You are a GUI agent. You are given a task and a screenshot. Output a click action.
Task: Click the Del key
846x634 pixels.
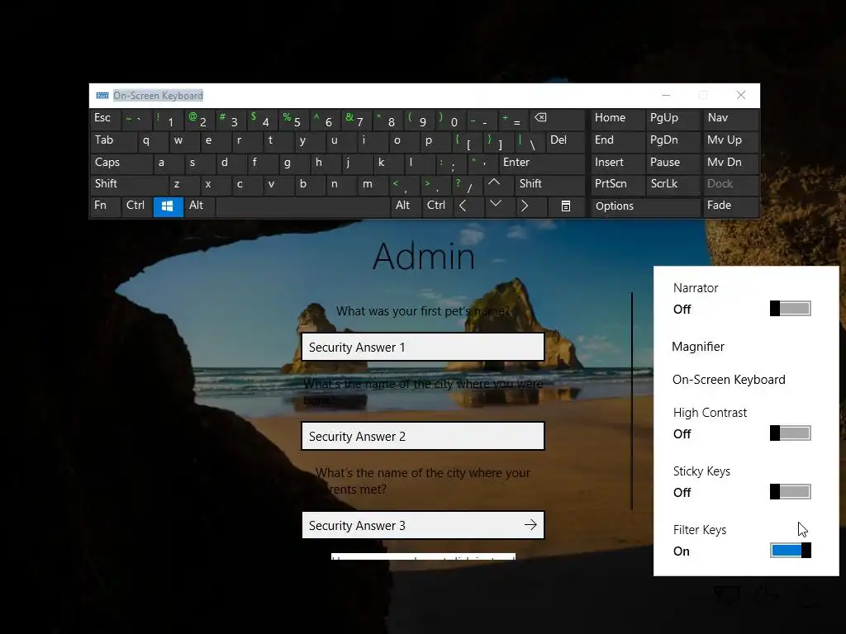coord(565,141)
